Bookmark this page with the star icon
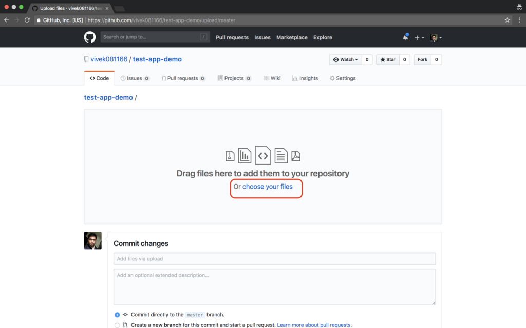 tap(507, 20)
